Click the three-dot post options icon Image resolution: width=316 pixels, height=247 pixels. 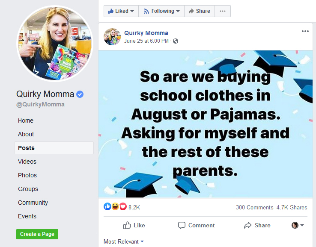305,31
